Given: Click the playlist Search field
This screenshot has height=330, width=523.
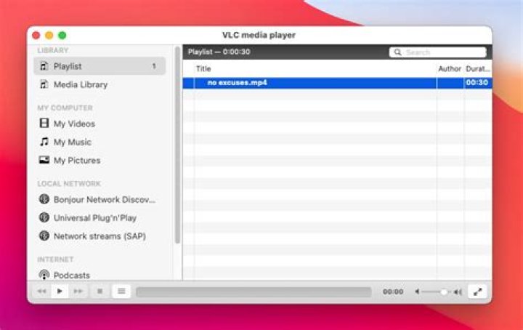Looking at the screenshot, I should 437,52.
